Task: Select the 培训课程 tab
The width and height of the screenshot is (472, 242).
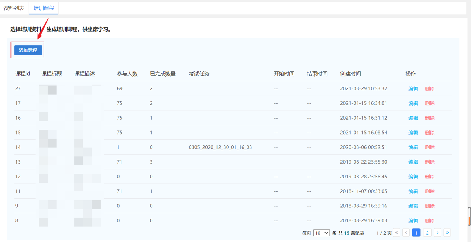Action: coord(44,8)
